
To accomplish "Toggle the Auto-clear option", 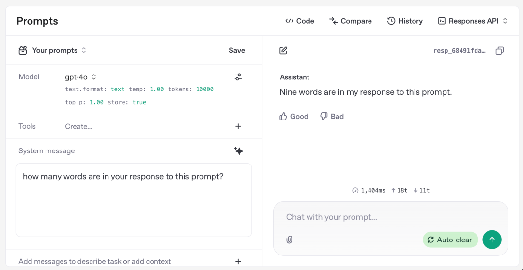I will click(x=450, y=240).
